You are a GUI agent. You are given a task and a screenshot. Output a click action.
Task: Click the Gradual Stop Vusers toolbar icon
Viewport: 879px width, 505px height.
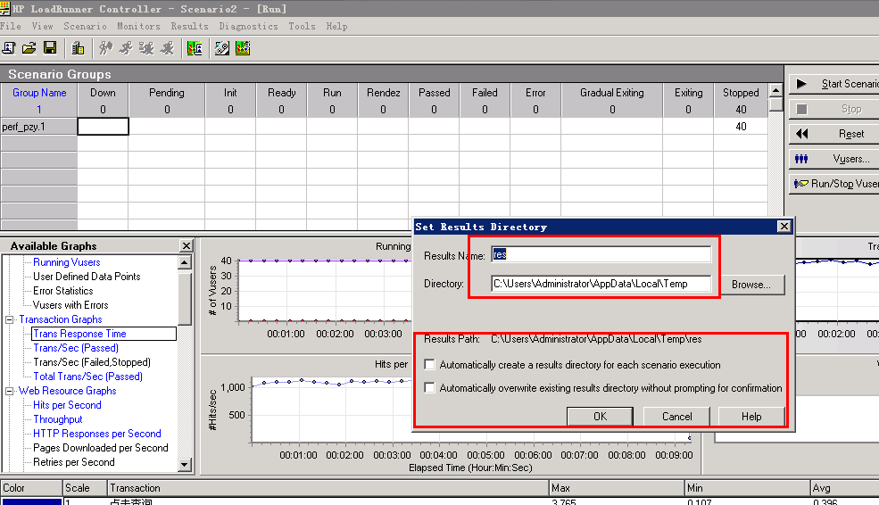point(146,49)
